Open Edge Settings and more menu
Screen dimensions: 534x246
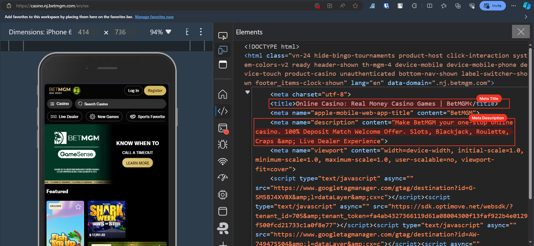click(x=514, y=6)
